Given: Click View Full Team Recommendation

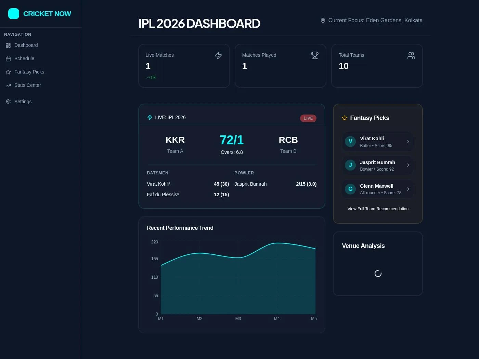Looking at the screenshot, I should (x=378, y=209).
